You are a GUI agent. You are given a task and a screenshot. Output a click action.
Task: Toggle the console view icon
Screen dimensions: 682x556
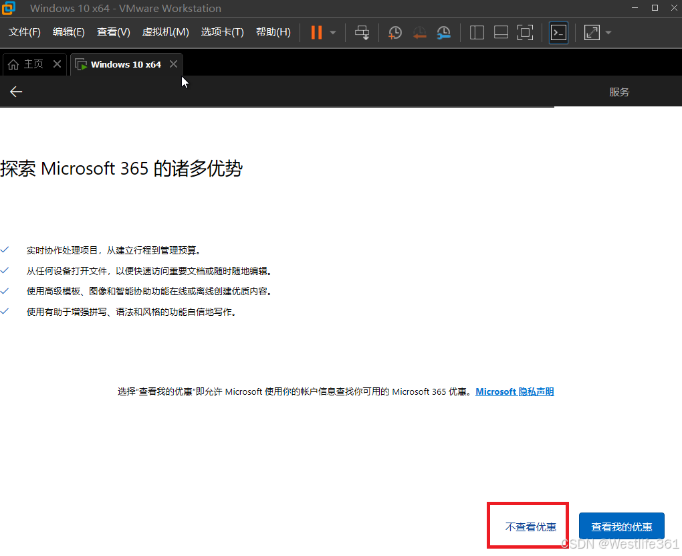558,32
